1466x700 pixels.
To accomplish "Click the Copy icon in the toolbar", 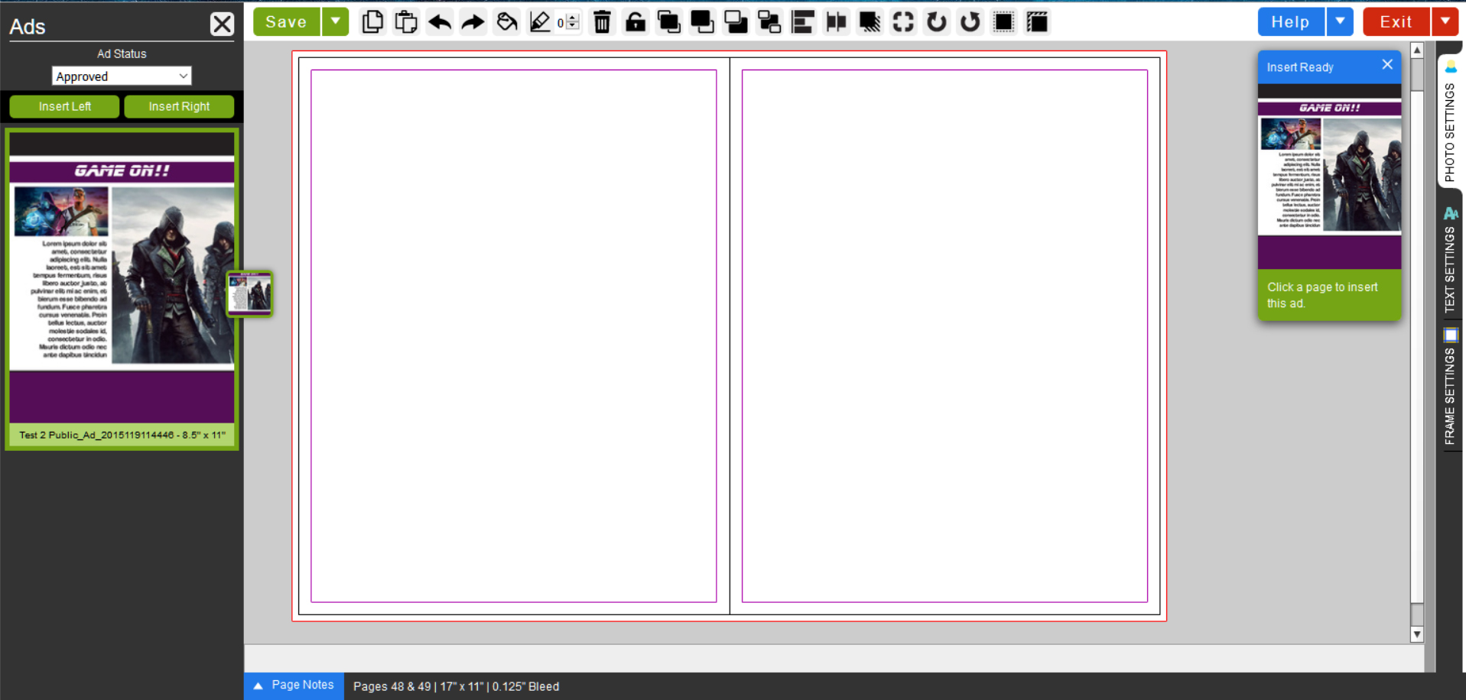I will coord(372,22).
